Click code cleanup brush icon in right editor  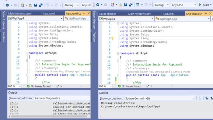(x=148, y=86)
